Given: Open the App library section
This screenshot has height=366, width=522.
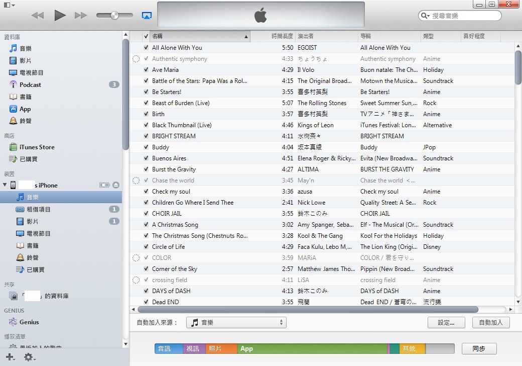Looking at the screenshot, I should click(20, 109).
